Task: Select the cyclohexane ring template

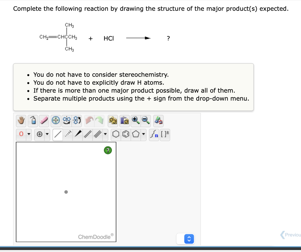Action: 115,135
